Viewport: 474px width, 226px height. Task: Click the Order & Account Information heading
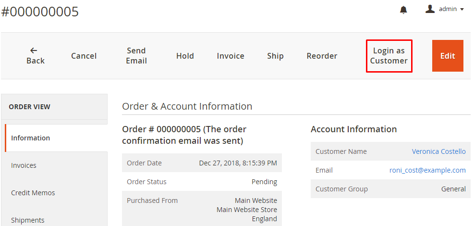187,106
